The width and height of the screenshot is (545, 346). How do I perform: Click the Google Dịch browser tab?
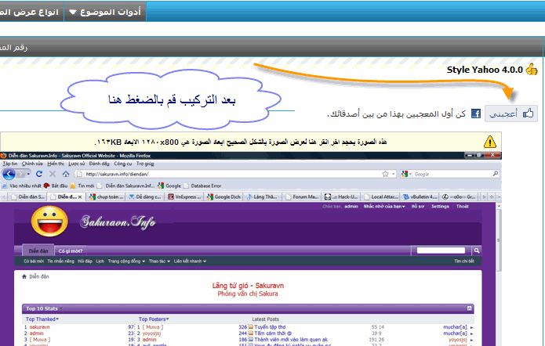pos(227,196)
